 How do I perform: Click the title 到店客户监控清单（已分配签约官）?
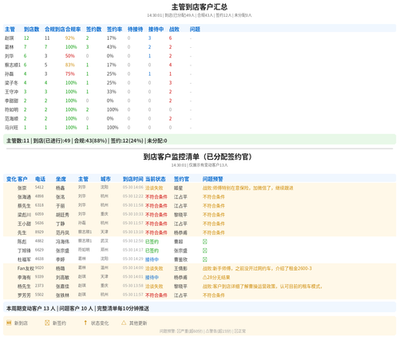198,157
